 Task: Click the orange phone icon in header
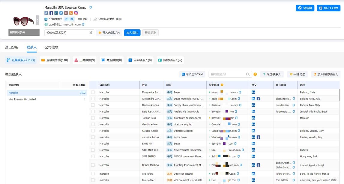click(71, 13)
